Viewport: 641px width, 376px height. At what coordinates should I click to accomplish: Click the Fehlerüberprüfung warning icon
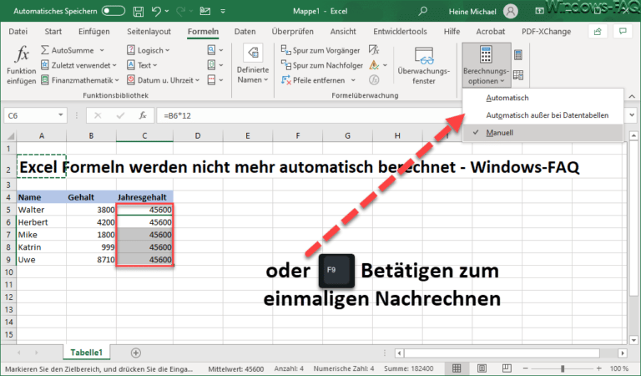(x=374, y=65)
